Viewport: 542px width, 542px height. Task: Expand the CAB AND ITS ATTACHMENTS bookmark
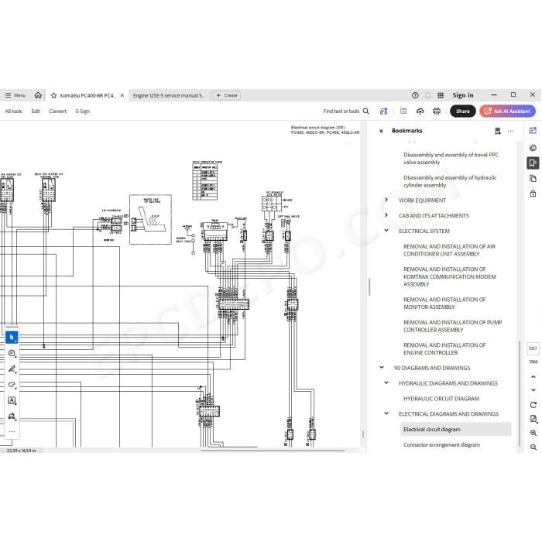[386, 215]
